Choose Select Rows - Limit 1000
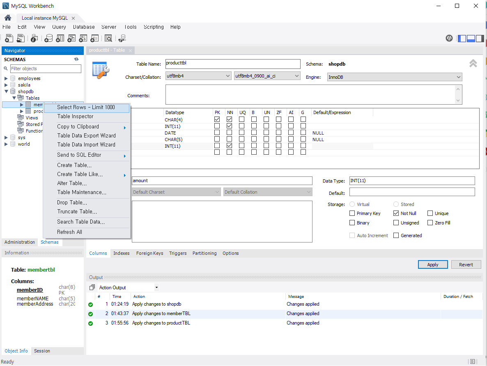This screenshot has width=487, height=366. pos(87,108)
